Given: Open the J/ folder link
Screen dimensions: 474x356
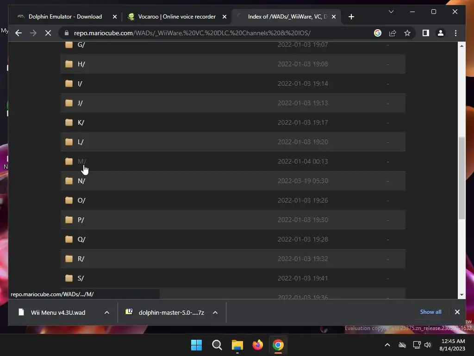Looking at the screenshot, I should coord(80,103).
